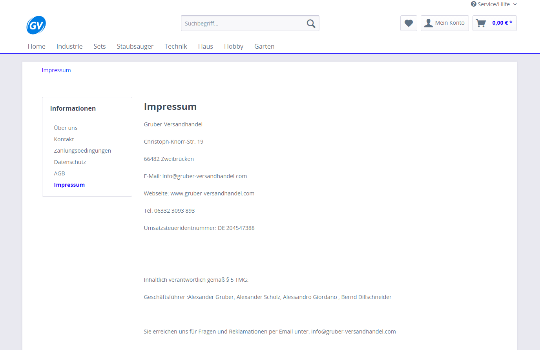Open the Sets category

point(100,46)
